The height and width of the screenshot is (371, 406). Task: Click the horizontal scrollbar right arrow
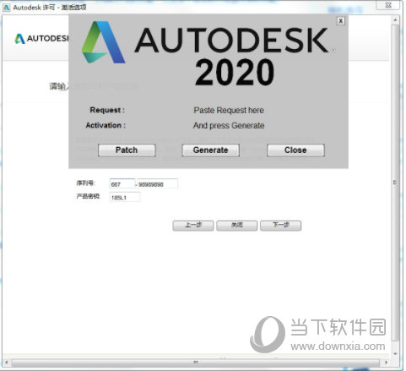click(x=386, y=362)
